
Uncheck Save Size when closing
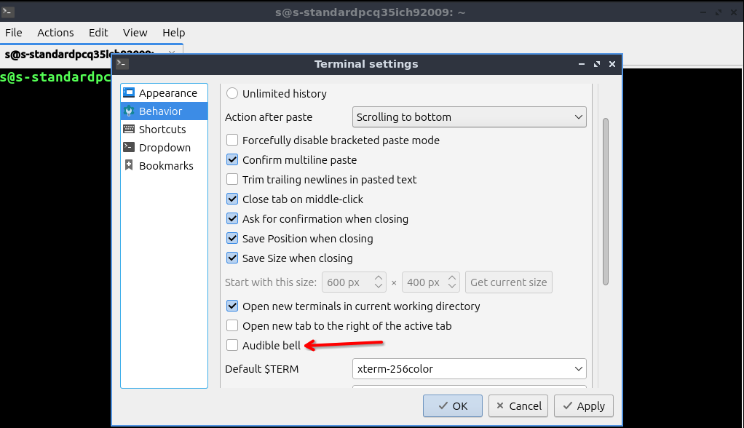click(232, 258)
